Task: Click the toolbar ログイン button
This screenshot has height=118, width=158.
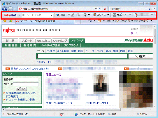Action: tap(99, 15)
